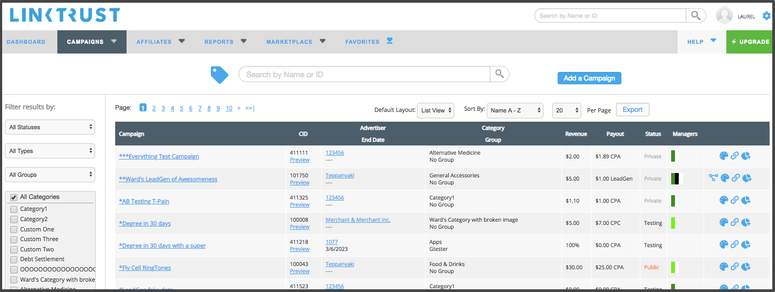Viewport: 775px width, 292px height.
Task: Jump to page 10 of campaigns
Action: pos(229,108)
